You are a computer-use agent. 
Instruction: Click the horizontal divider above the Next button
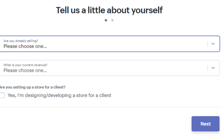110,107
